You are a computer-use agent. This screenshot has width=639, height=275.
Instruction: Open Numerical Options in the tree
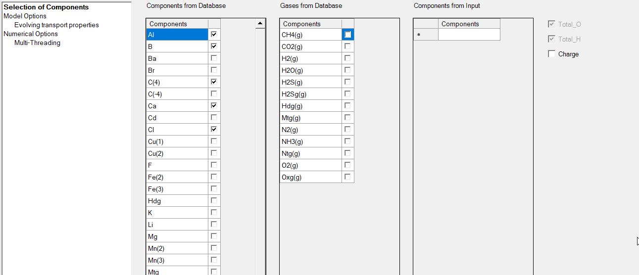tap(31, 34)
